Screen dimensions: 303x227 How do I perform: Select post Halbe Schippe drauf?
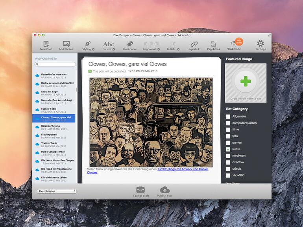point(54,153)
